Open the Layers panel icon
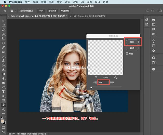Screen dimensions: 163x135 [154, 69]
